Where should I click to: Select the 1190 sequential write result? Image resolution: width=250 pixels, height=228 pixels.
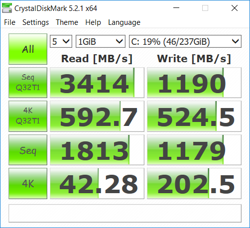pyautogui.click(x=194, y=83)
